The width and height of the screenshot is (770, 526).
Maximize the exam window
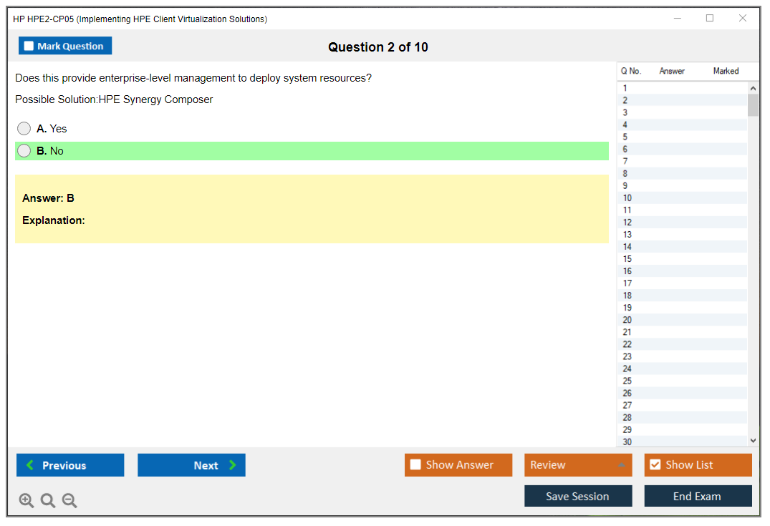[710, 19]
